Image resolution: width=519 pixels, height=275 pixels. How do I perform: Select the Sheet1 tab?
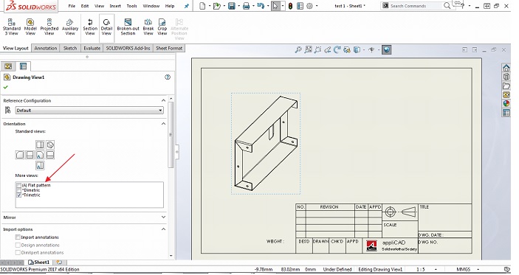(39, 262)
